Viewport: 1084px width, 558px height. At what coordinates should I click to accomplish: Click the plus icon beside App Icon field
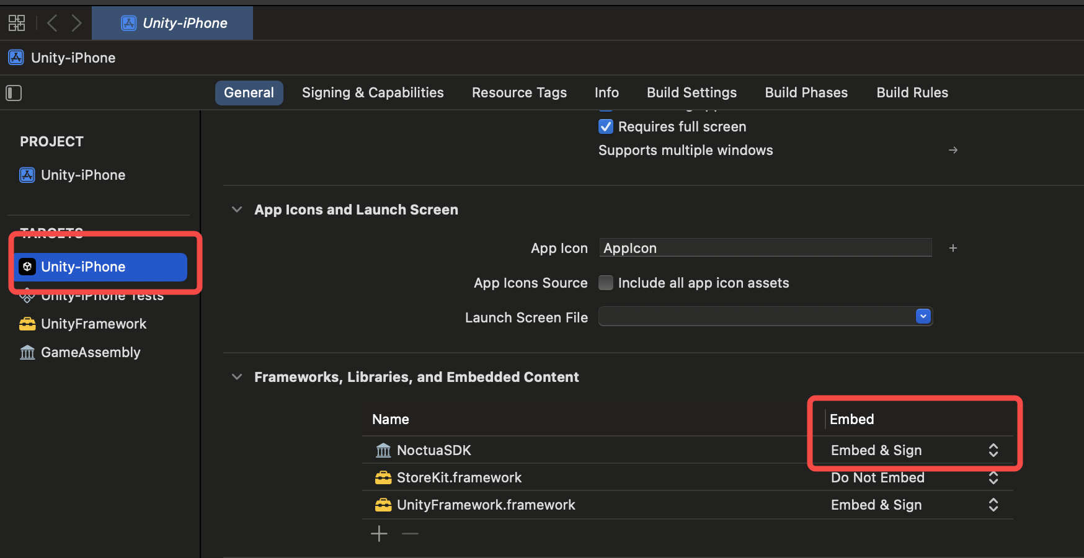pos(953,248)
